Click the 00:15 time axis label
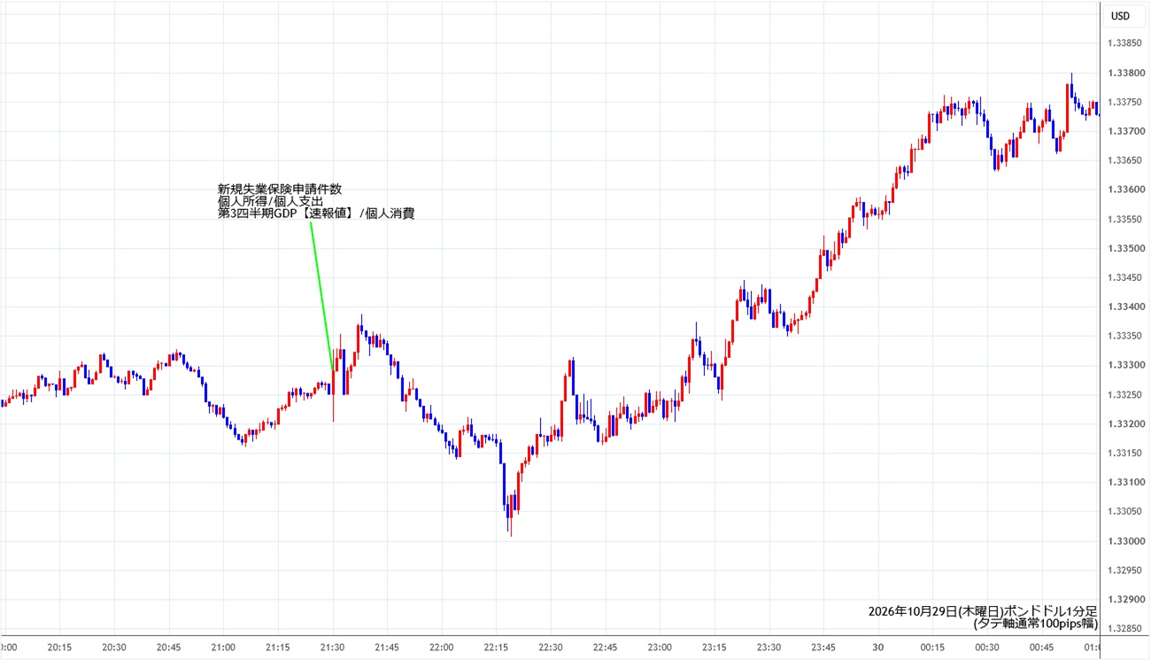 (933, 648)
